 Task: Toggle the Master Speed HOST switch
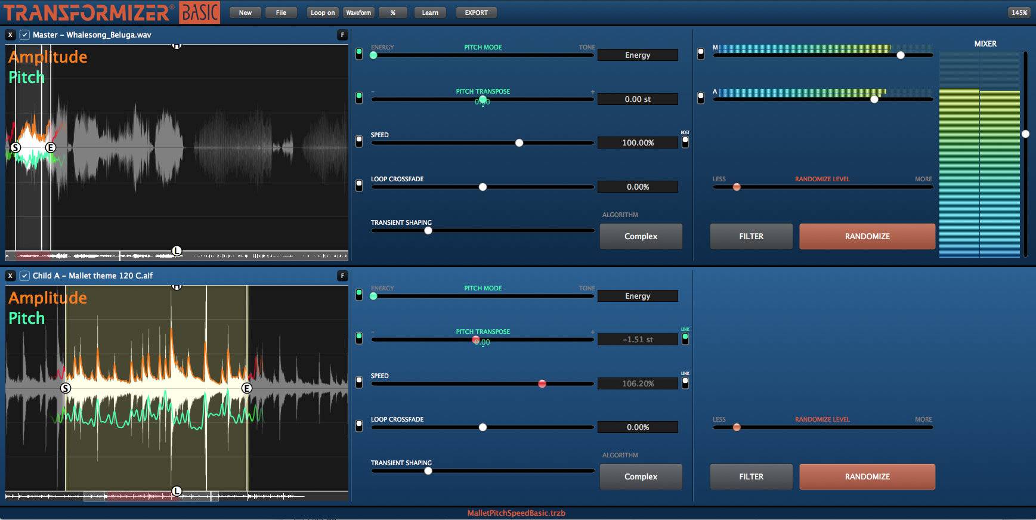[685, 142]
